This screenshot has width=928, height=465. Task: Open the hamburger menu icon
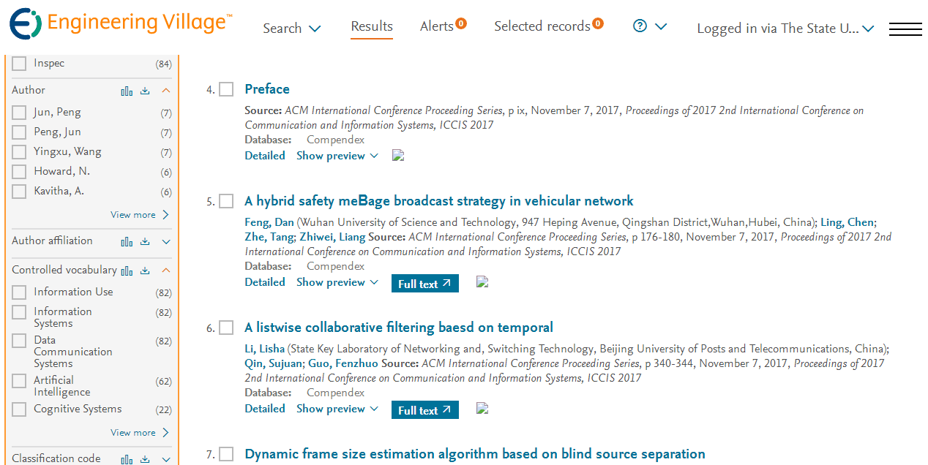point(905,29)
